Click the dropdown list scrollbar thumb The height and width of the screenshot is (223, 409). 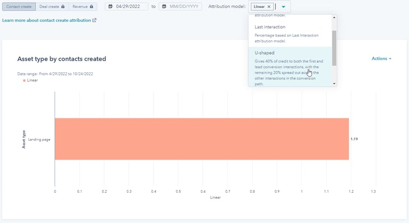click(x=334, y=48)
